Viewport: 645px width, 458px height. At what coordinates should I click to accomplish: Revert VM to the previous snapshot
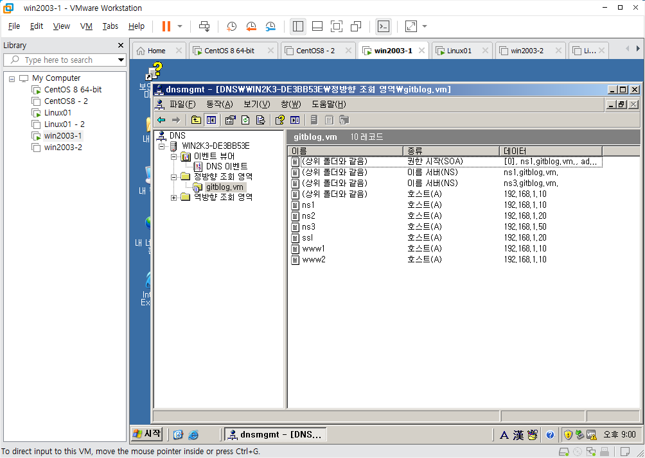[251, 26]
